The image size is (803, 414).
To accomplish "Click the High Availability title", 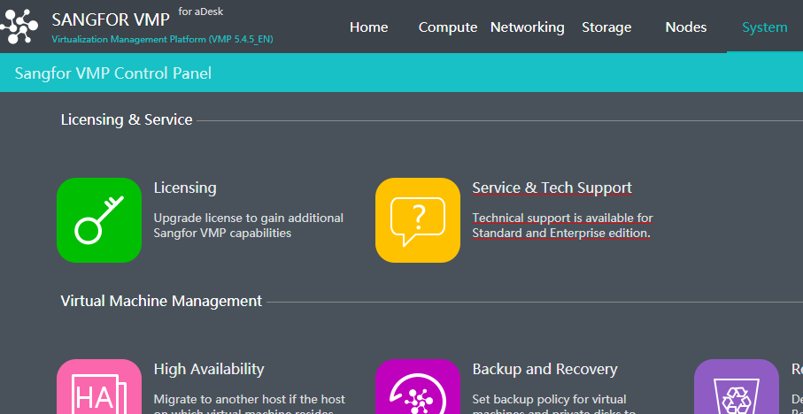I will 209,369.
